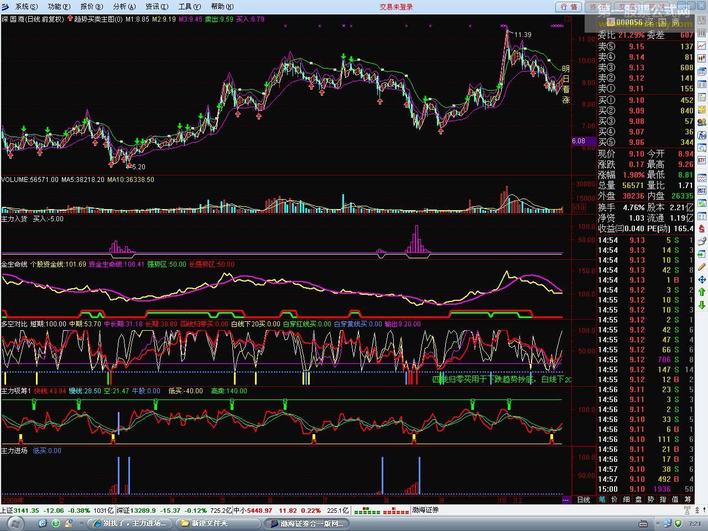708x531 pixels.
Task: Open the 帮助(H) menu
Action: [222, 7]
